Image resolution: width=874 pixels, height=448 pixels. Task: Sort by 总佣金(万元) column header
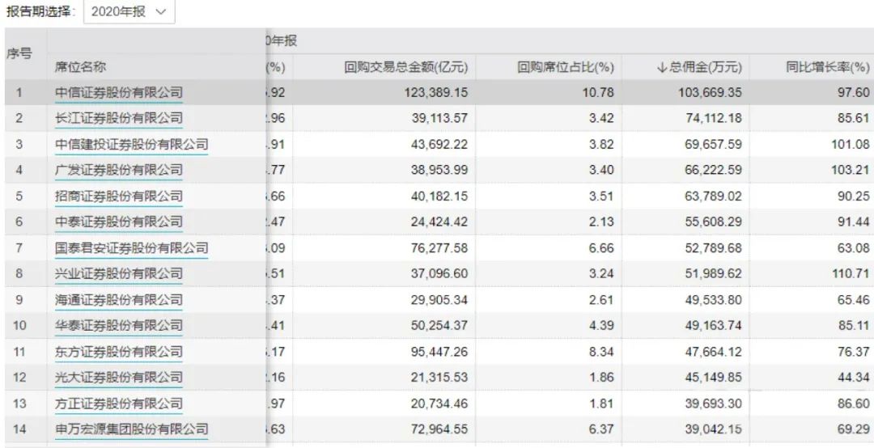click(x=698, y=66)
